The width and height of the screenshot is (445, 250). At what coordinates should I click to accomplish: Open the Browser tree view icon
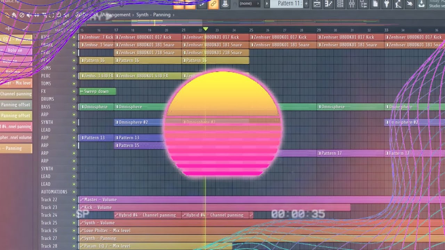(x=363, y=4)
